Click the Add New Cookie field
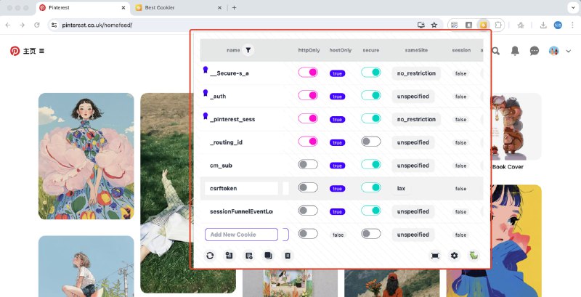 coord(241,235)
